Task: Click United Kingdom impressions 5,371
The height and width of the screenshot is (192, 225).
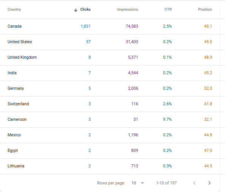Action: click(133, 57)
